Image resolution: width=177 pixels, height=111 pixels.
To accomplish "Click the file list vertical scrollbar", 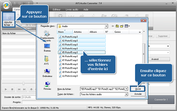I will [144, 54].
